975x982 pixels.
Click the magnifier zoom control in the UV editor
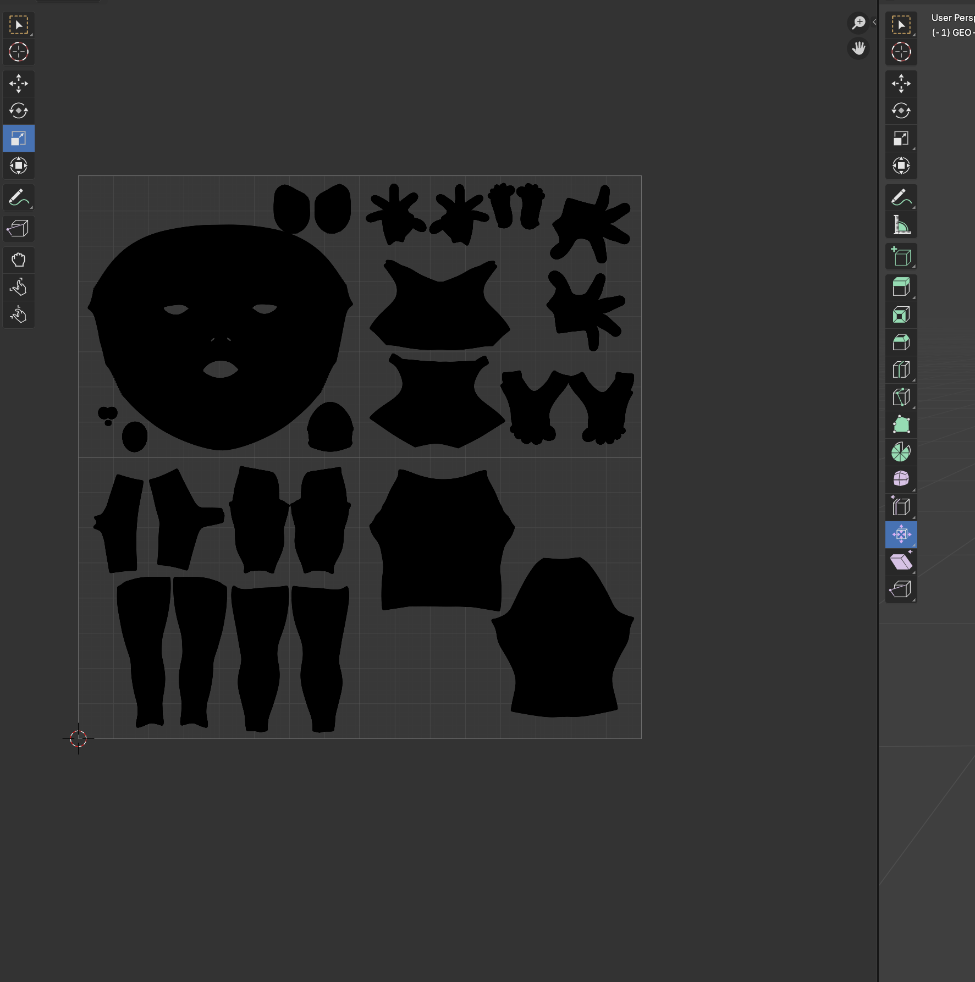tap(859, 22)
